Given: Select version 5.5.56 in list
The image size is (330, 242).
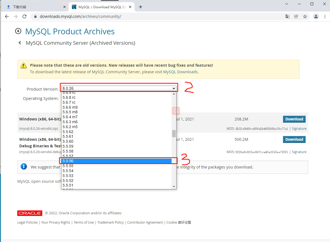Looking at the screenshot, I should point(117,161).
